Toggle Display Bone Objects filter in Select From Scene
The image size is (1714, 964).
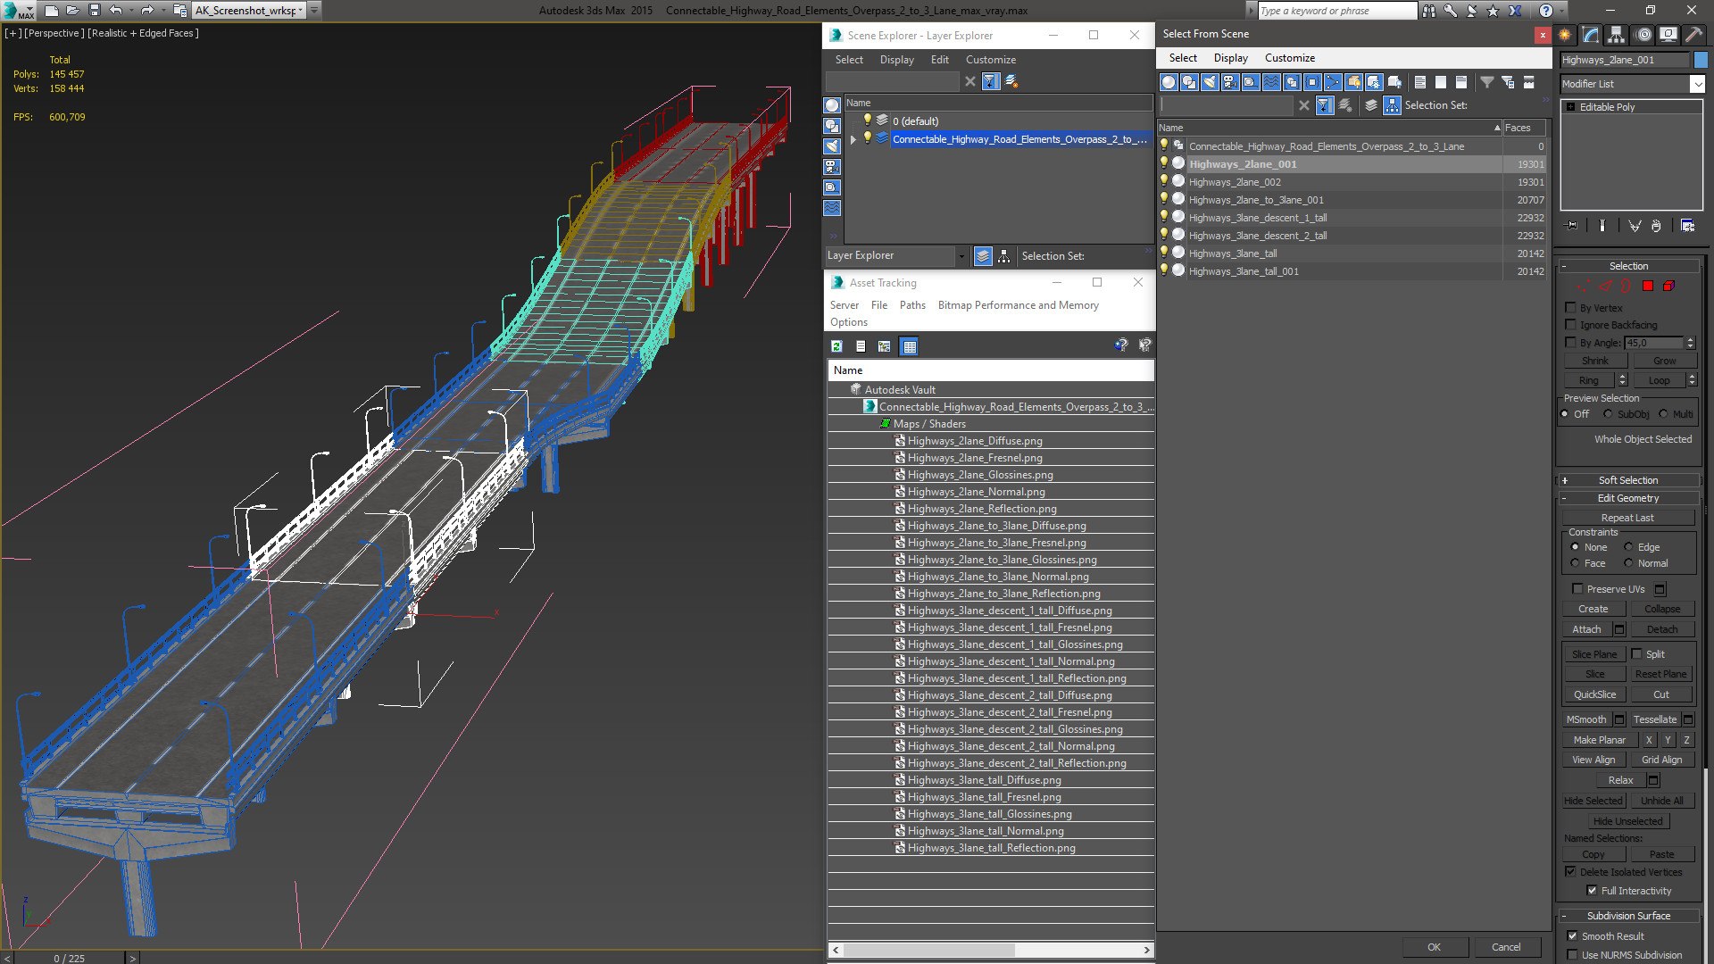click(x=1333, y=82)
